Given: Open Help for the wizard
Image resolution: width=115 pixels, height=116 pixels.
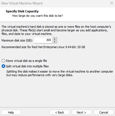Looking at the screenshot, I should 11,112.
